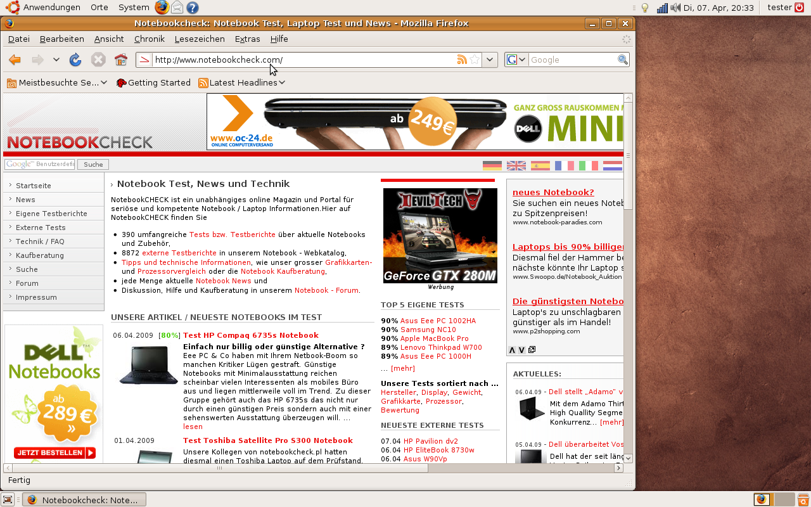Click the Show Desktop icon in bottom panel
The height and width of the screenshot is (507, 811).
[x=8, y=499]
